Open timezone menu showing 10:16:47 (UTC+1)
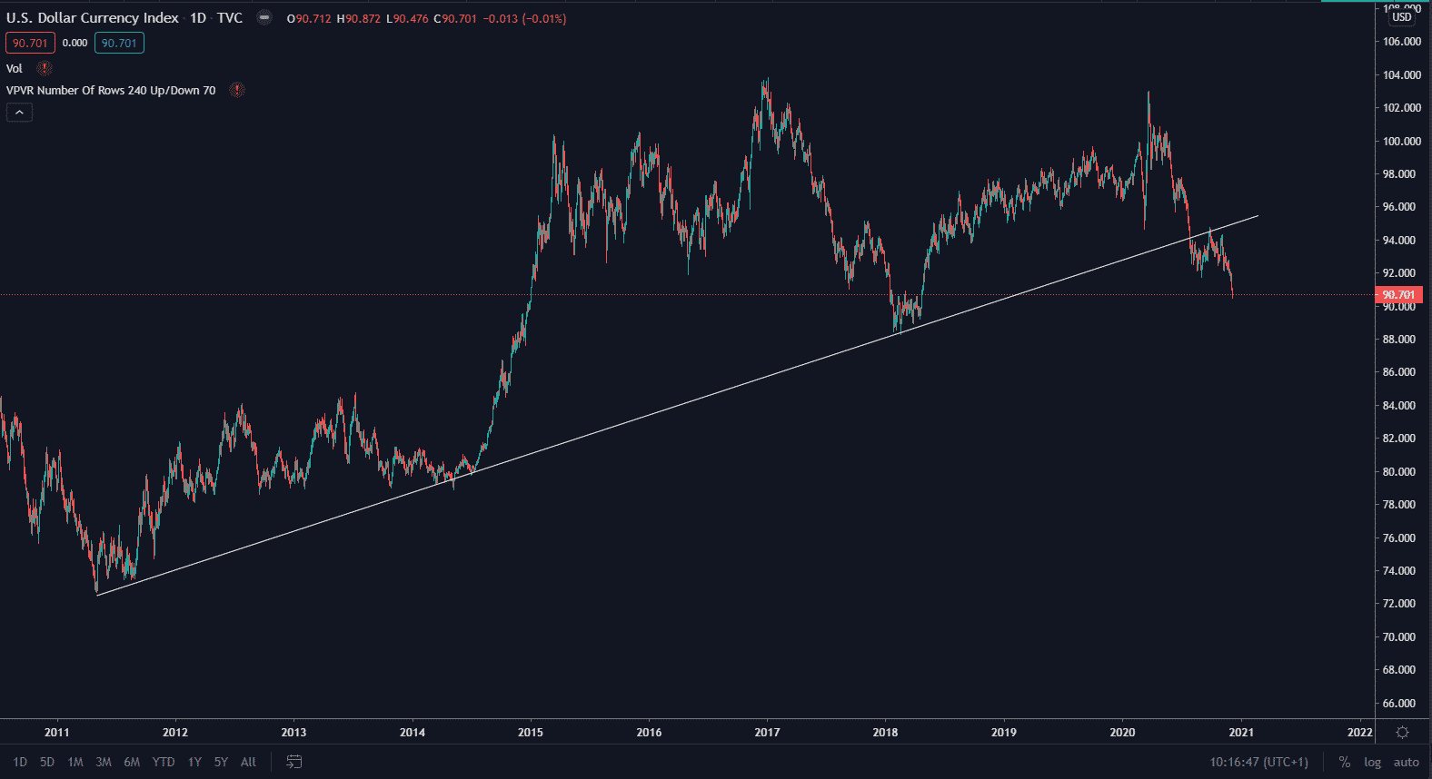Viewport: 1432px width, 779px height. [1258, 762]
